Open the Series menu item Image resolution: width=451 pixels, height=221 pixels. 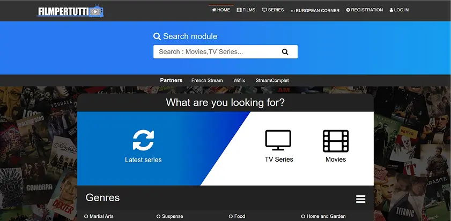(x=272, y=10)
